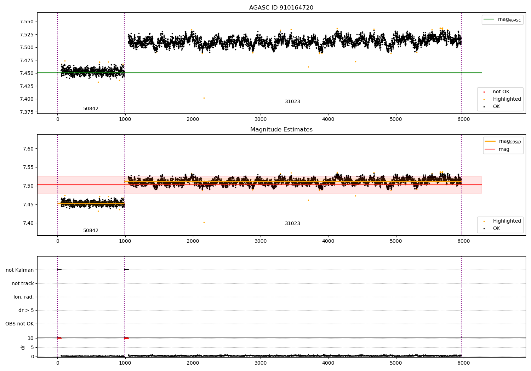Image resolution: width=531 pixels, height=371 pixels.
Task: Click the 6000 x-tick under the bottom plot
Action: pos(464,363)
